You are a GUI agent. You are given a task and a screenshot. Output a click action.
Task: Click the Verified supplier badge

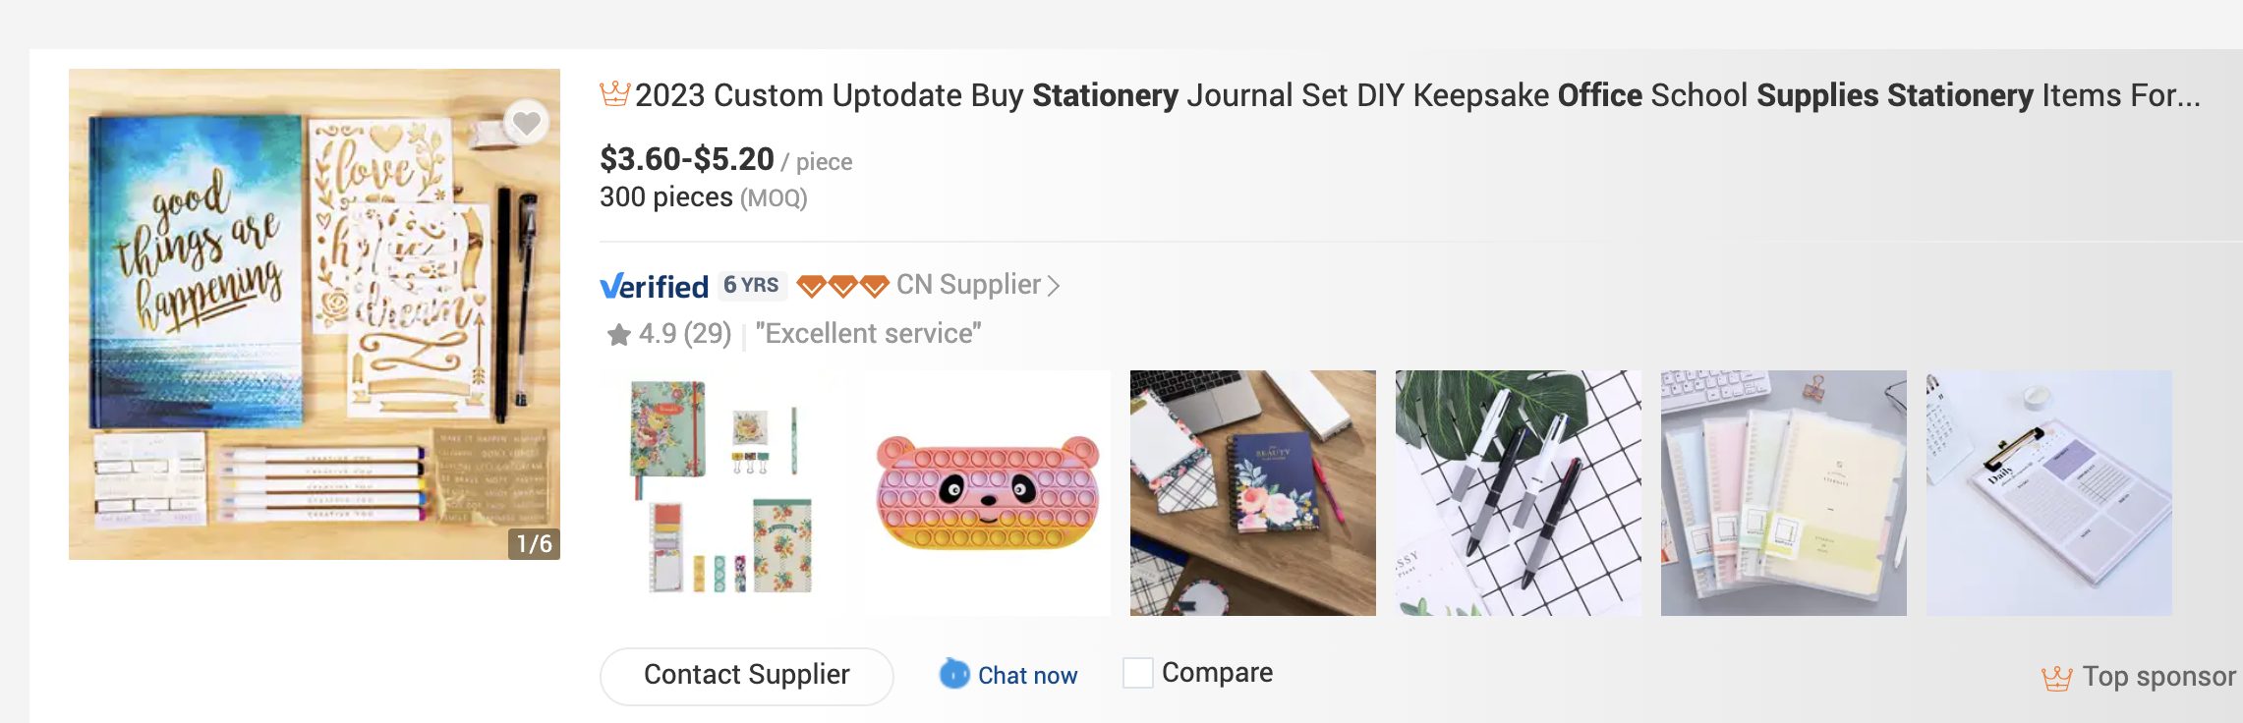(x=654, y=286)
